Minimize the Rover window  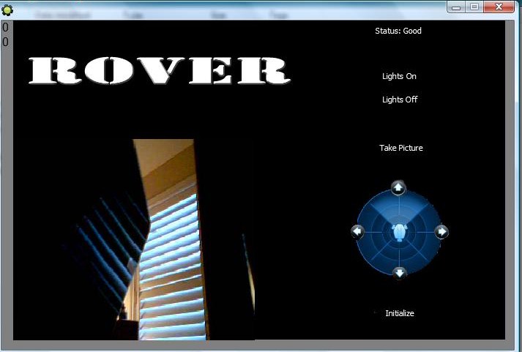456,7
